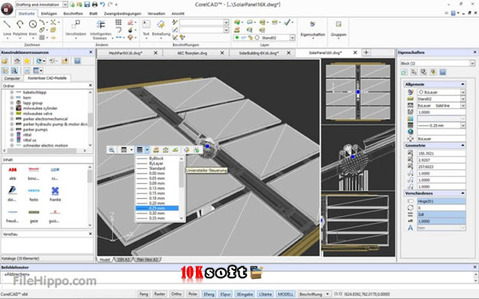Click the help icon in Eigenschaften panel
The image size is (479, 299).
442,73
